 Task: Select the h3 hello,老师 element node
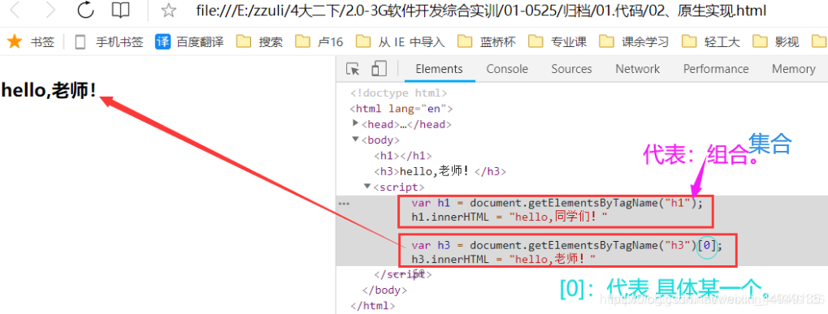440,171
